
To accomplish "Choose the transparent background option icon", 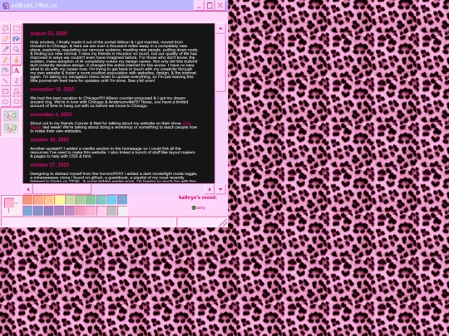I will pyautogui.click(x=11, y=129).
